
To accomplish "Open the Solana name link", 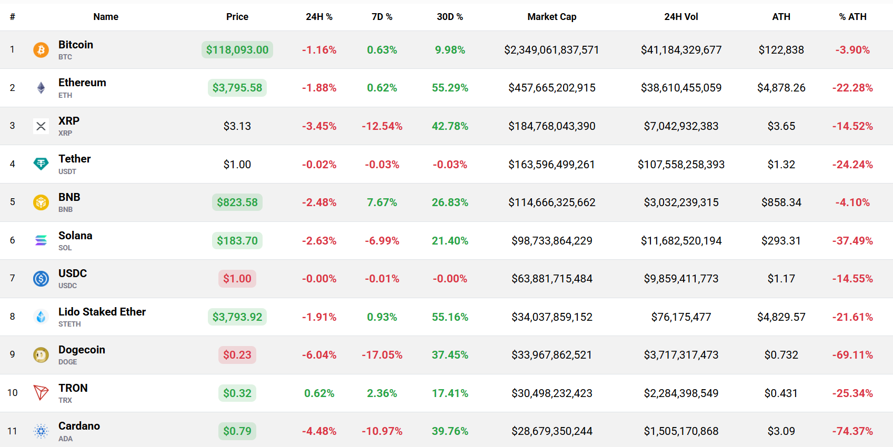I will coord(75,236).
